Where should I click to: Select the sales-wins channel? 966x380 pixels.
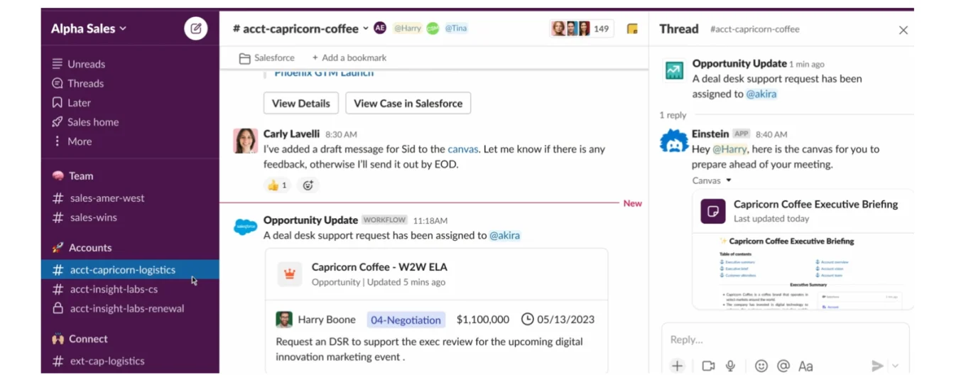[93, 217]
